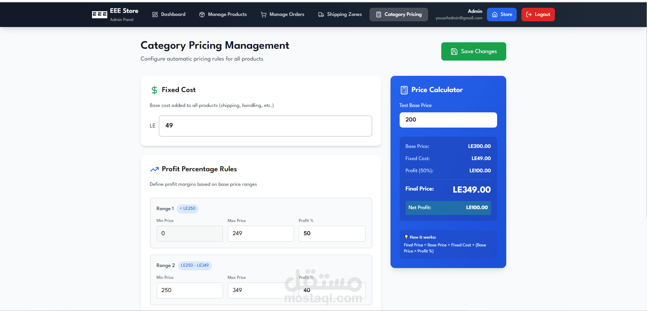Click the Test Base Price field
The height and width of the screenshot is (311, 647).
coord(448,120)
